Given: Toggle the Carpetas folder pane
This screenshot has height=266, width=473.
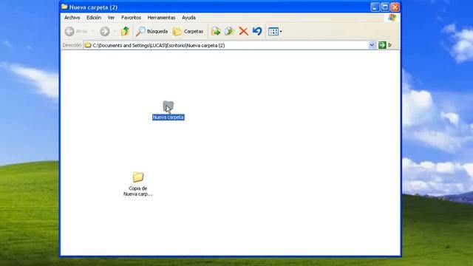Looking at the screenshot, I should click(188, 31).
